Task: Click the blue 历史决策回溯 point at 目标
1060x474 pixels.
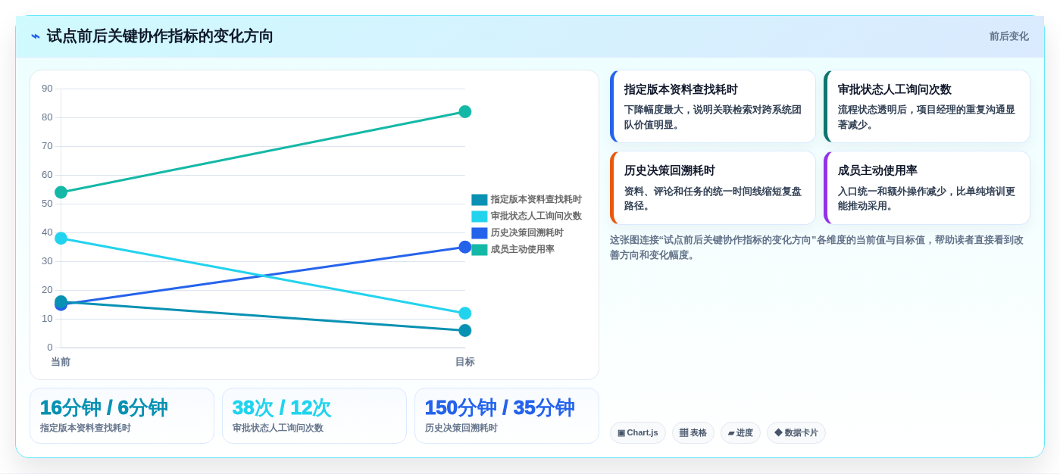Action: point(465,247)
